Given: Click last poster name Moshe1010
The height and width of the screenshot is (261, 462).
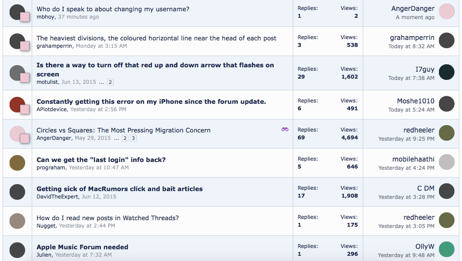Looking at the screenshot, I should [415, 101].
